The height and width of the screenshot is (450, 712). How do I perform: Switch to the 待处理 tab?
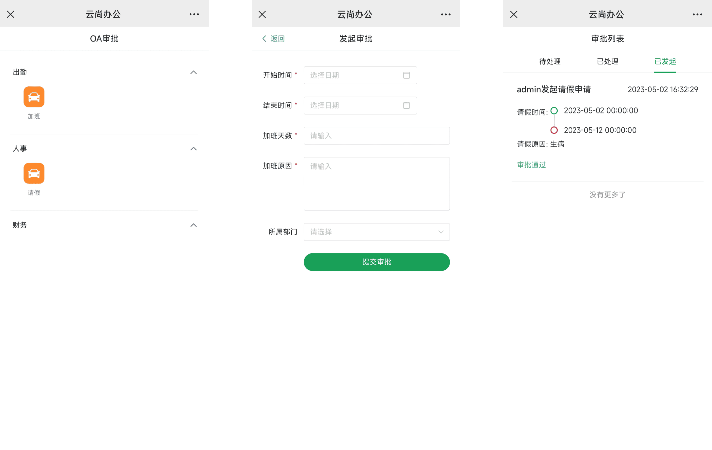550,61
